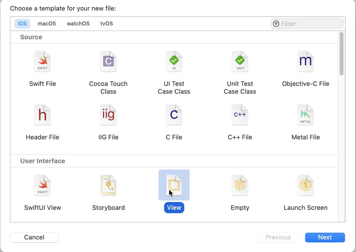Choose the C File template icon
This screenshot has width=356, height=252.
pyautogui.click(x=174, y=115)
